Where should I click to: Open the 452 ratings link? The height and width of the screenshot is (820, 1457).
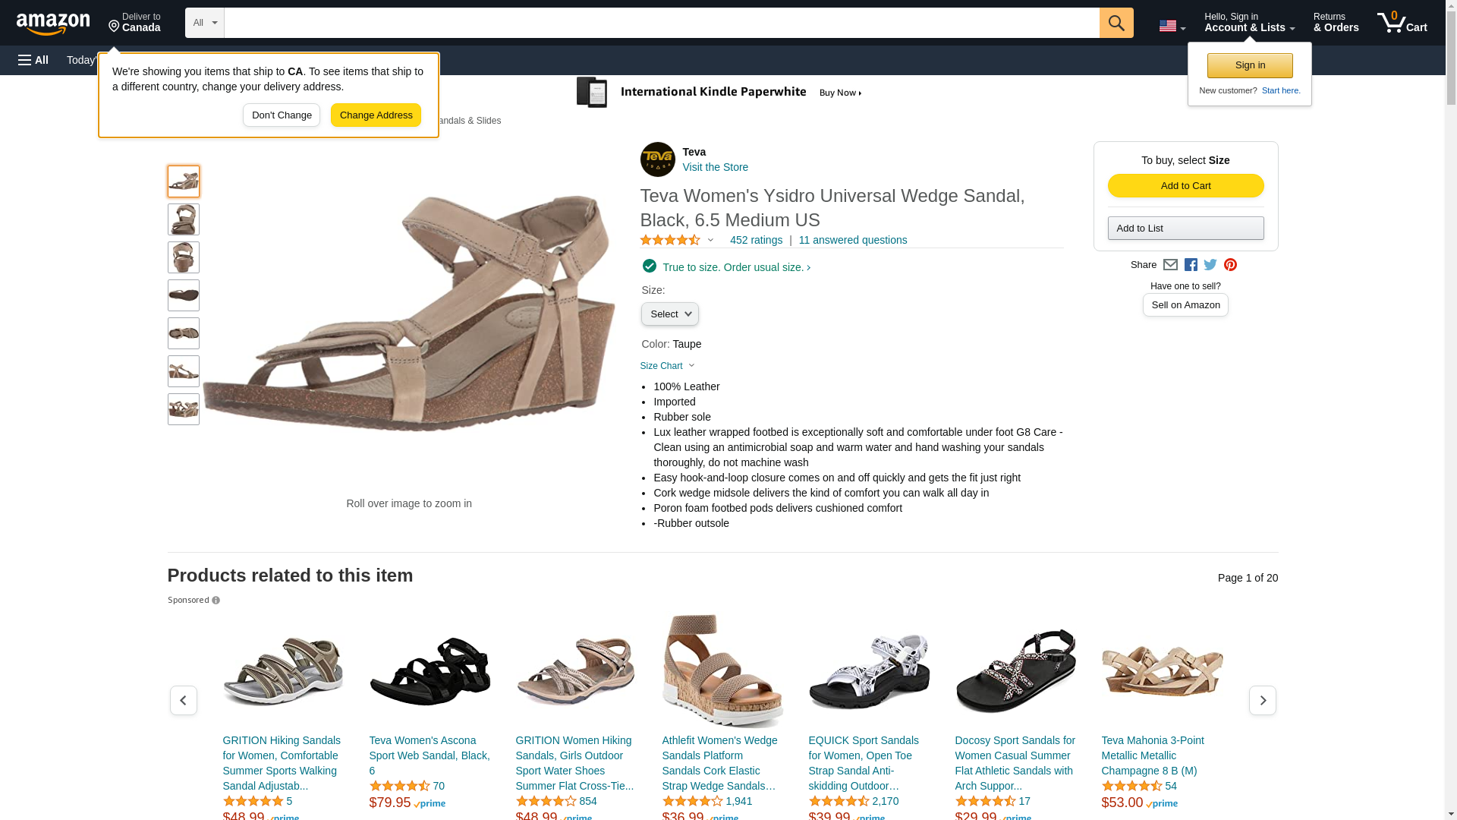756,240
